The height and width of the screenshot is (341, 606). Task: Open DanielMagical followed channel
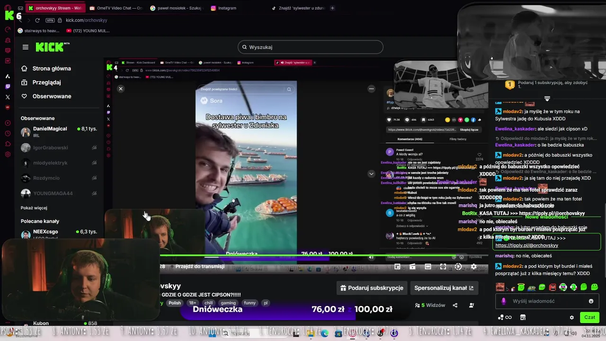click(x=59, y=132)
